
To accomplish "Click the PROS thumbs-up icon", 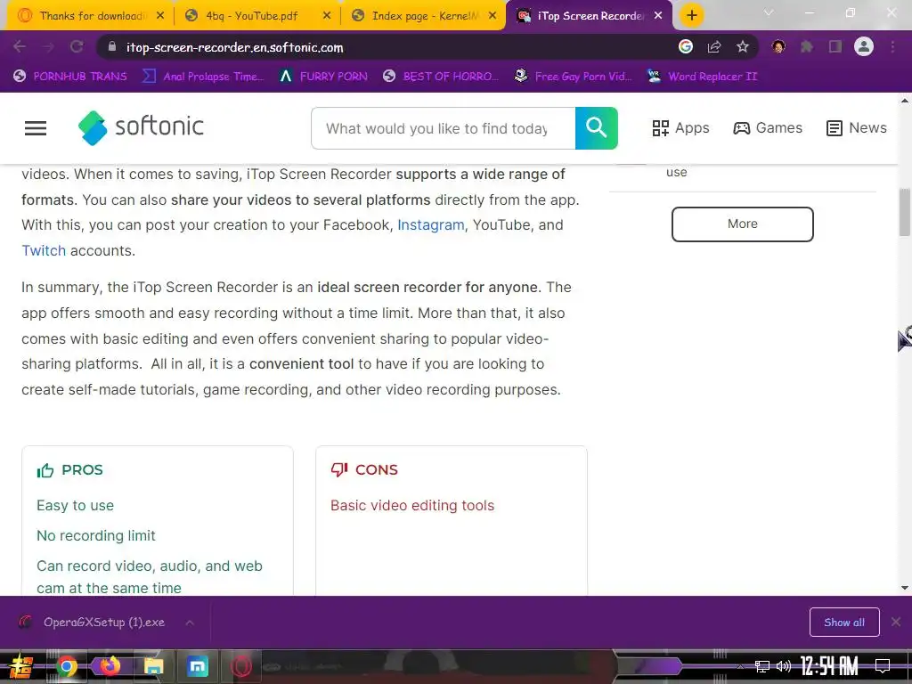I will coord(45,470).
